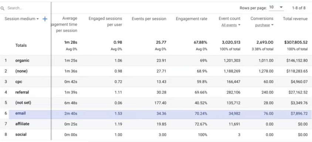Sort by Conversions column header
The width and height of the screenshot is (312, 142).
(x=262, y=18)
